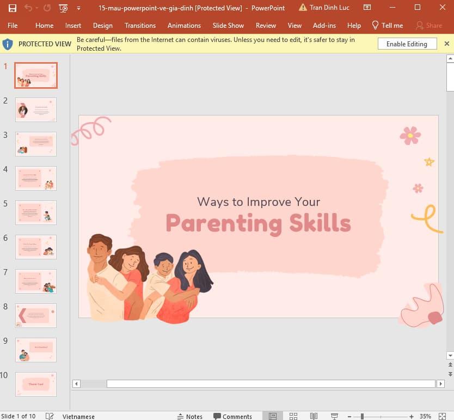Image resolution: width=454 pixels, height=420 pixels.
Task: Switch to Slide Sorter view
Action: [x=293, y=416]
